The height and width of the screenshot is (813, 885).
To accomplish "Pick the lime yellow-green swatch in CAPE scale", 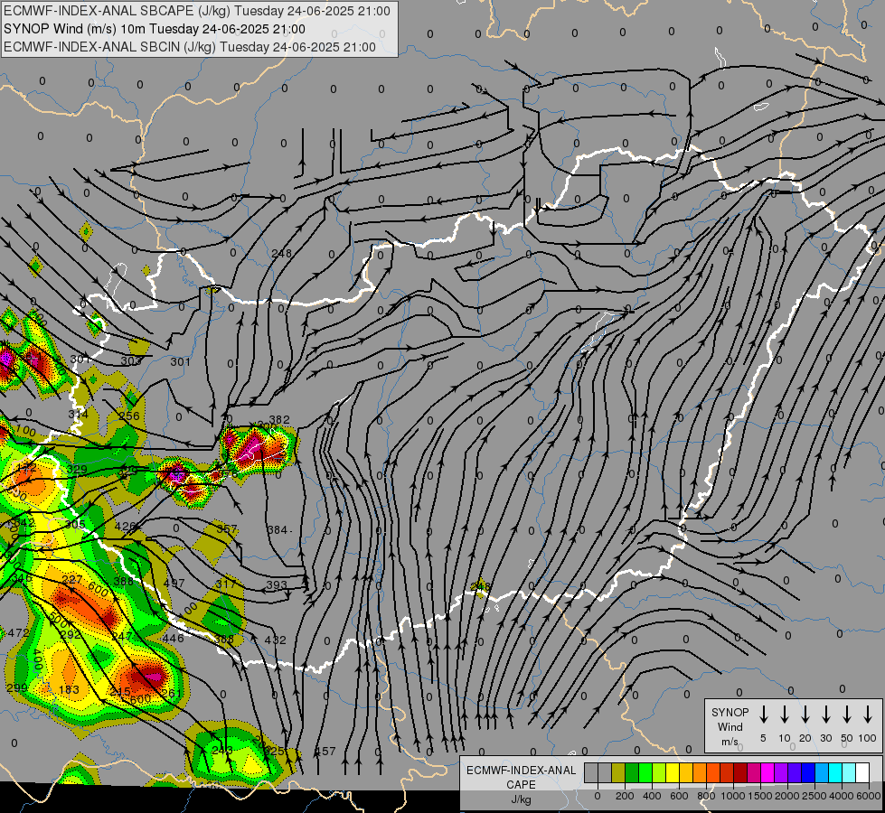I will [x=659, y=772].
